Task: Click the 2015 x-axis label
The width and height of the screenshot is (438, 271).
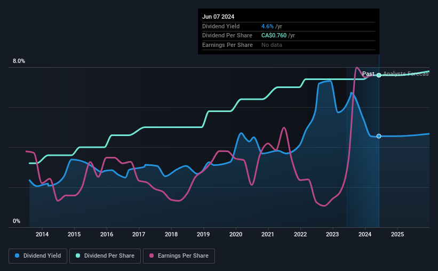Action: tap(74, 234)
